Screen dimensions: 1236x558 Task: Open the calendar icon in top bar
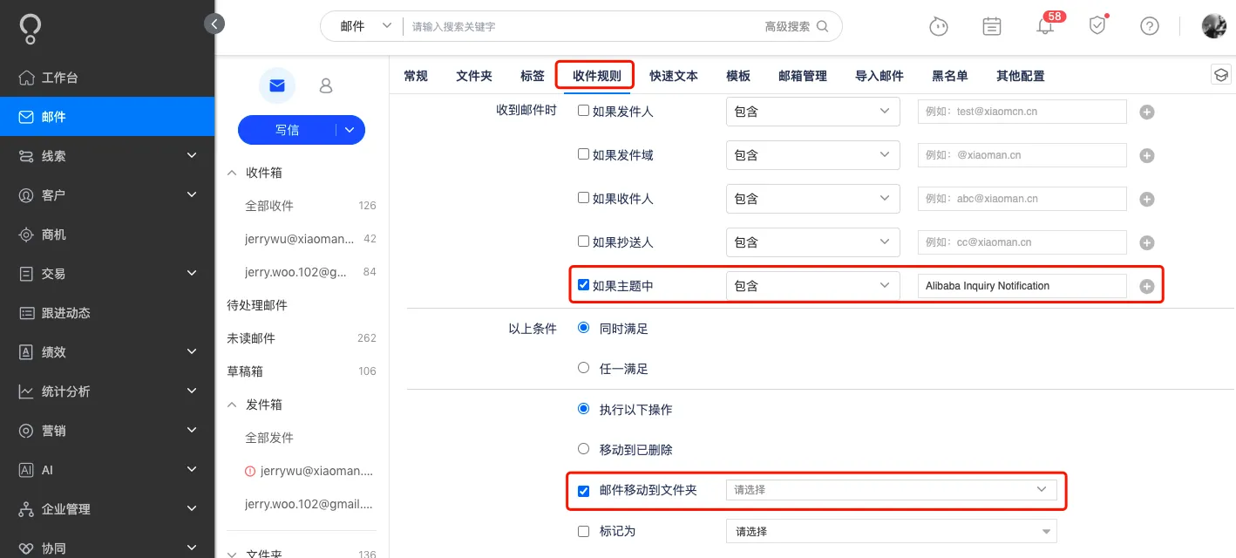point(991,26)
